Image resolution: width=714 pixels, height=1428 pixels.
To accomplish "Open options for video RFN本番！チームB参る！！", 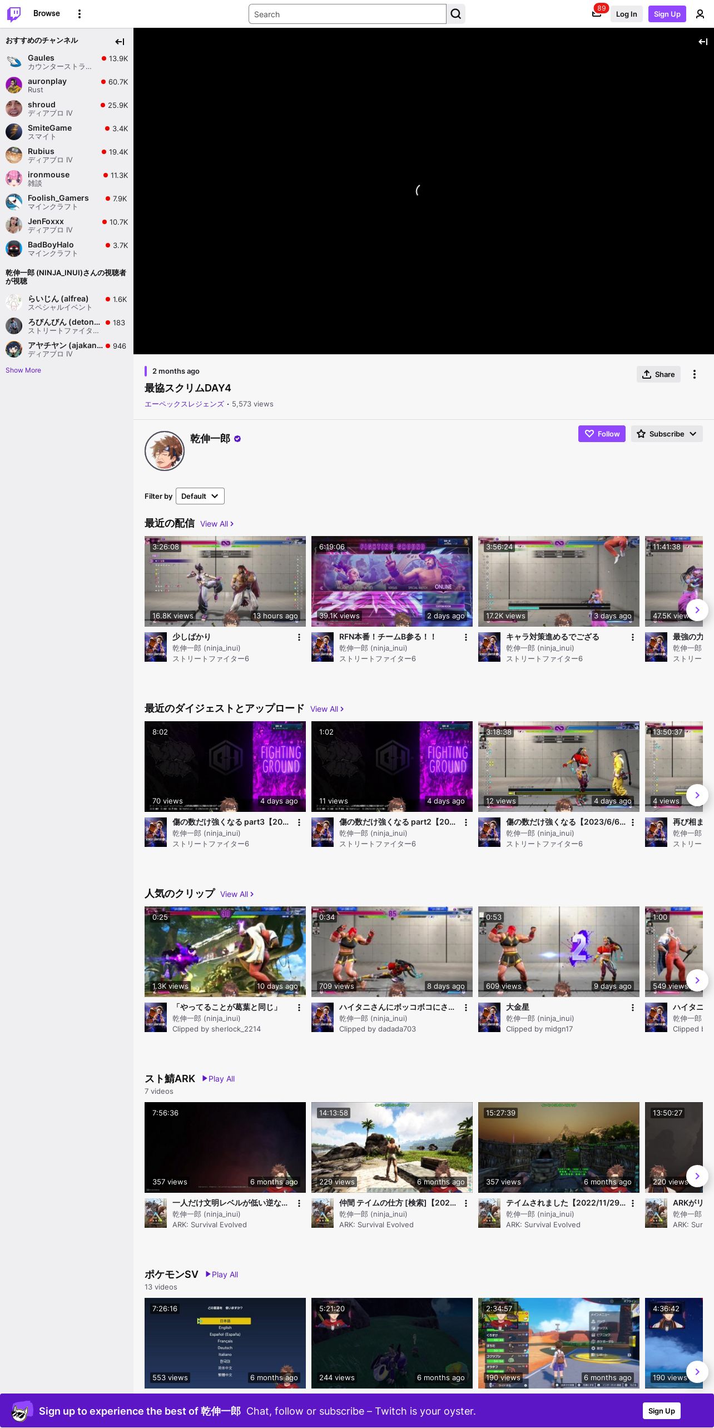I will pyautogui.click(x=466, y=637).
